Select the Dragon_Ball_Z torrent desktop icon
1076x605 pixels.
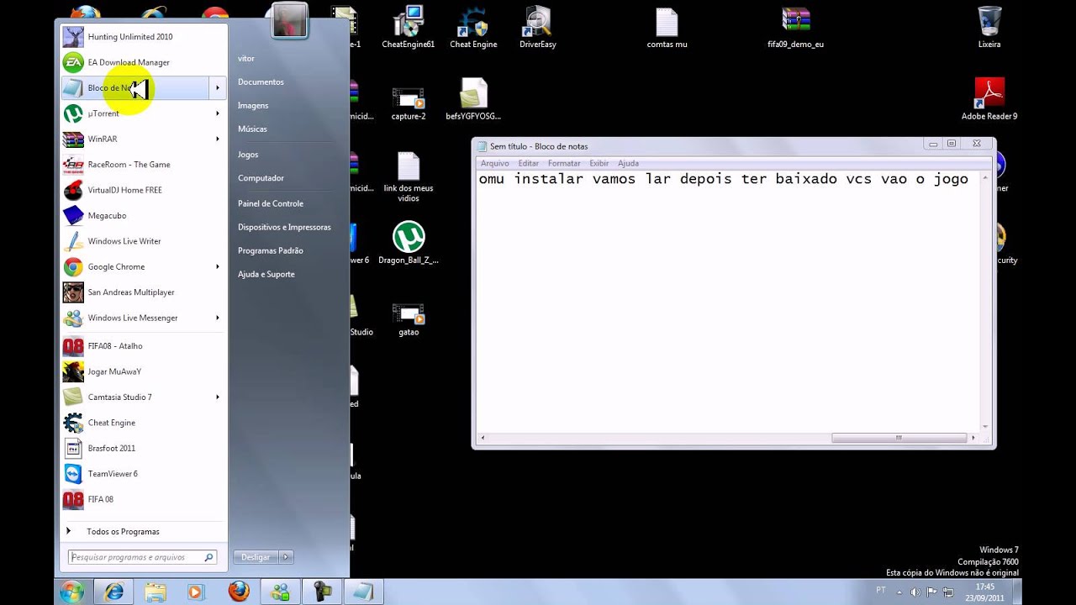(409, 244)
